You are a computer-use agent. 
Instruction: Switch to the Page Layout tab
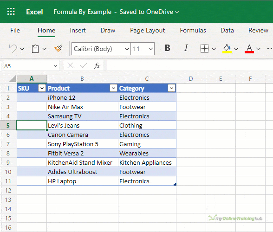coord(147,31)
